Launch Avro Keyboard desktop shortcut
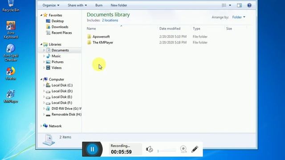The height and width of the screenshot is (160, 285). (11, 30)
